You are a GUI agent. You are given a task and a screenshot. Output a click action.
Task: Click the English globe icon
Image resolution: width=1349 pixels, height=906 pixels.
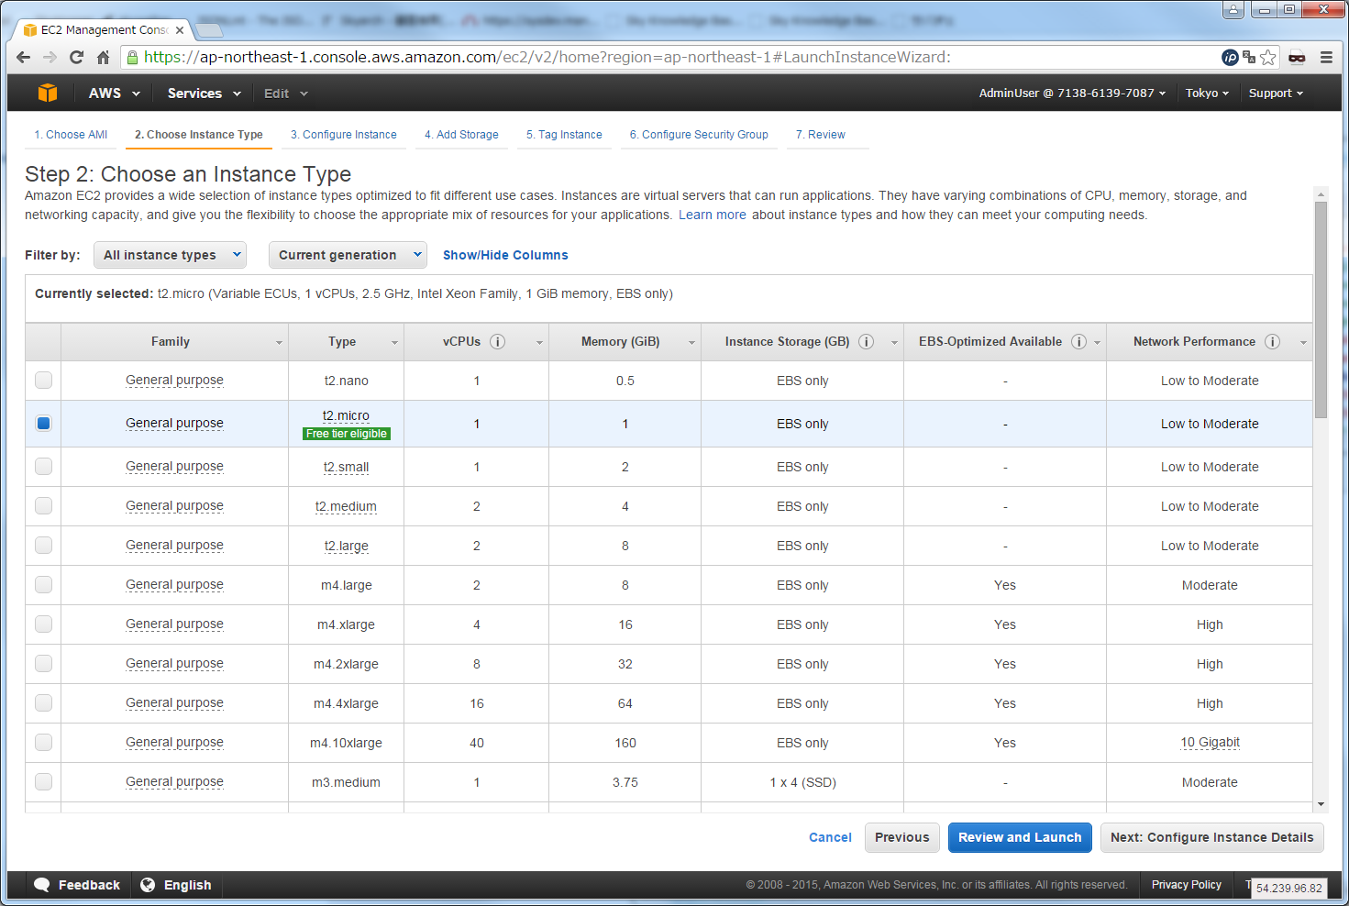148,885
